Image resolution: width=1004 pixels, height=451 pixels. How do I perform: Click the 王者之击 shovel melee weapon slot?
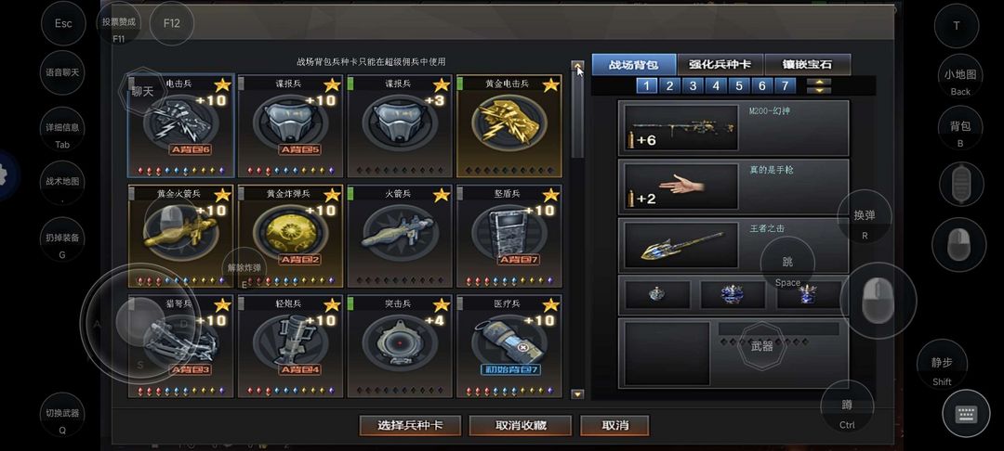click(733, 245)
